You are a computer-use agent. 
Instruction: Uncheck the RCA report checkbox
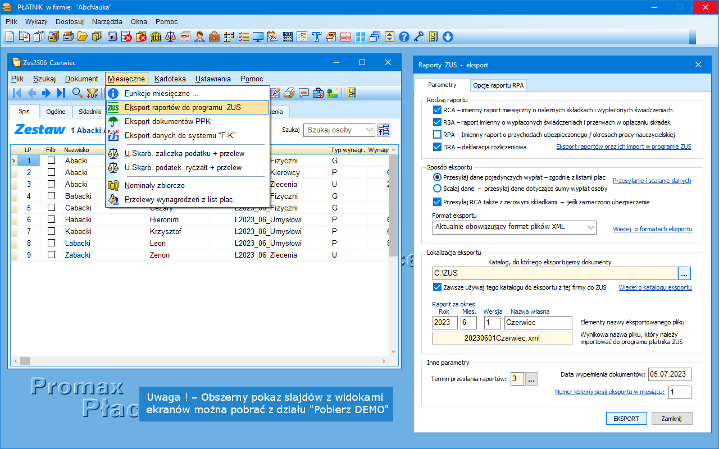(x=438, y=110)
